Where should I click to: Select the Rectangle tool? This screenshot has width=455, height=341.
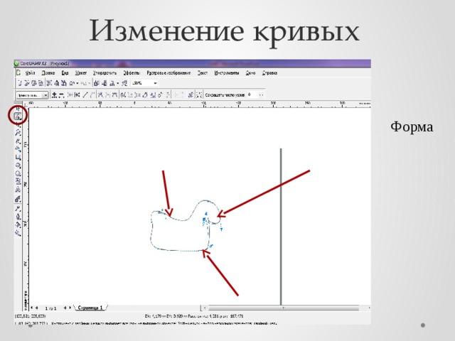coord(18,157)
